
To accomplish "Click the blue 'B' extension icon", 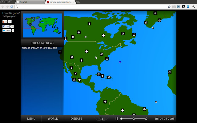I will (x=188, y=7).
